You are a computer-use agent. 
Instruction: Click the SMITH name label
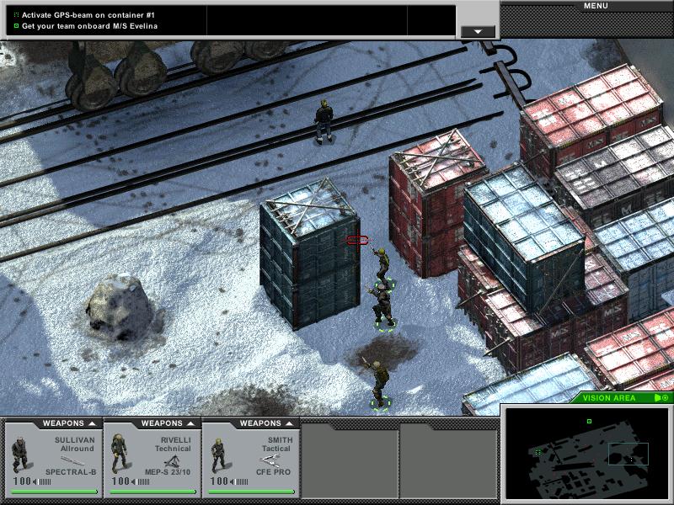(281, 440)
